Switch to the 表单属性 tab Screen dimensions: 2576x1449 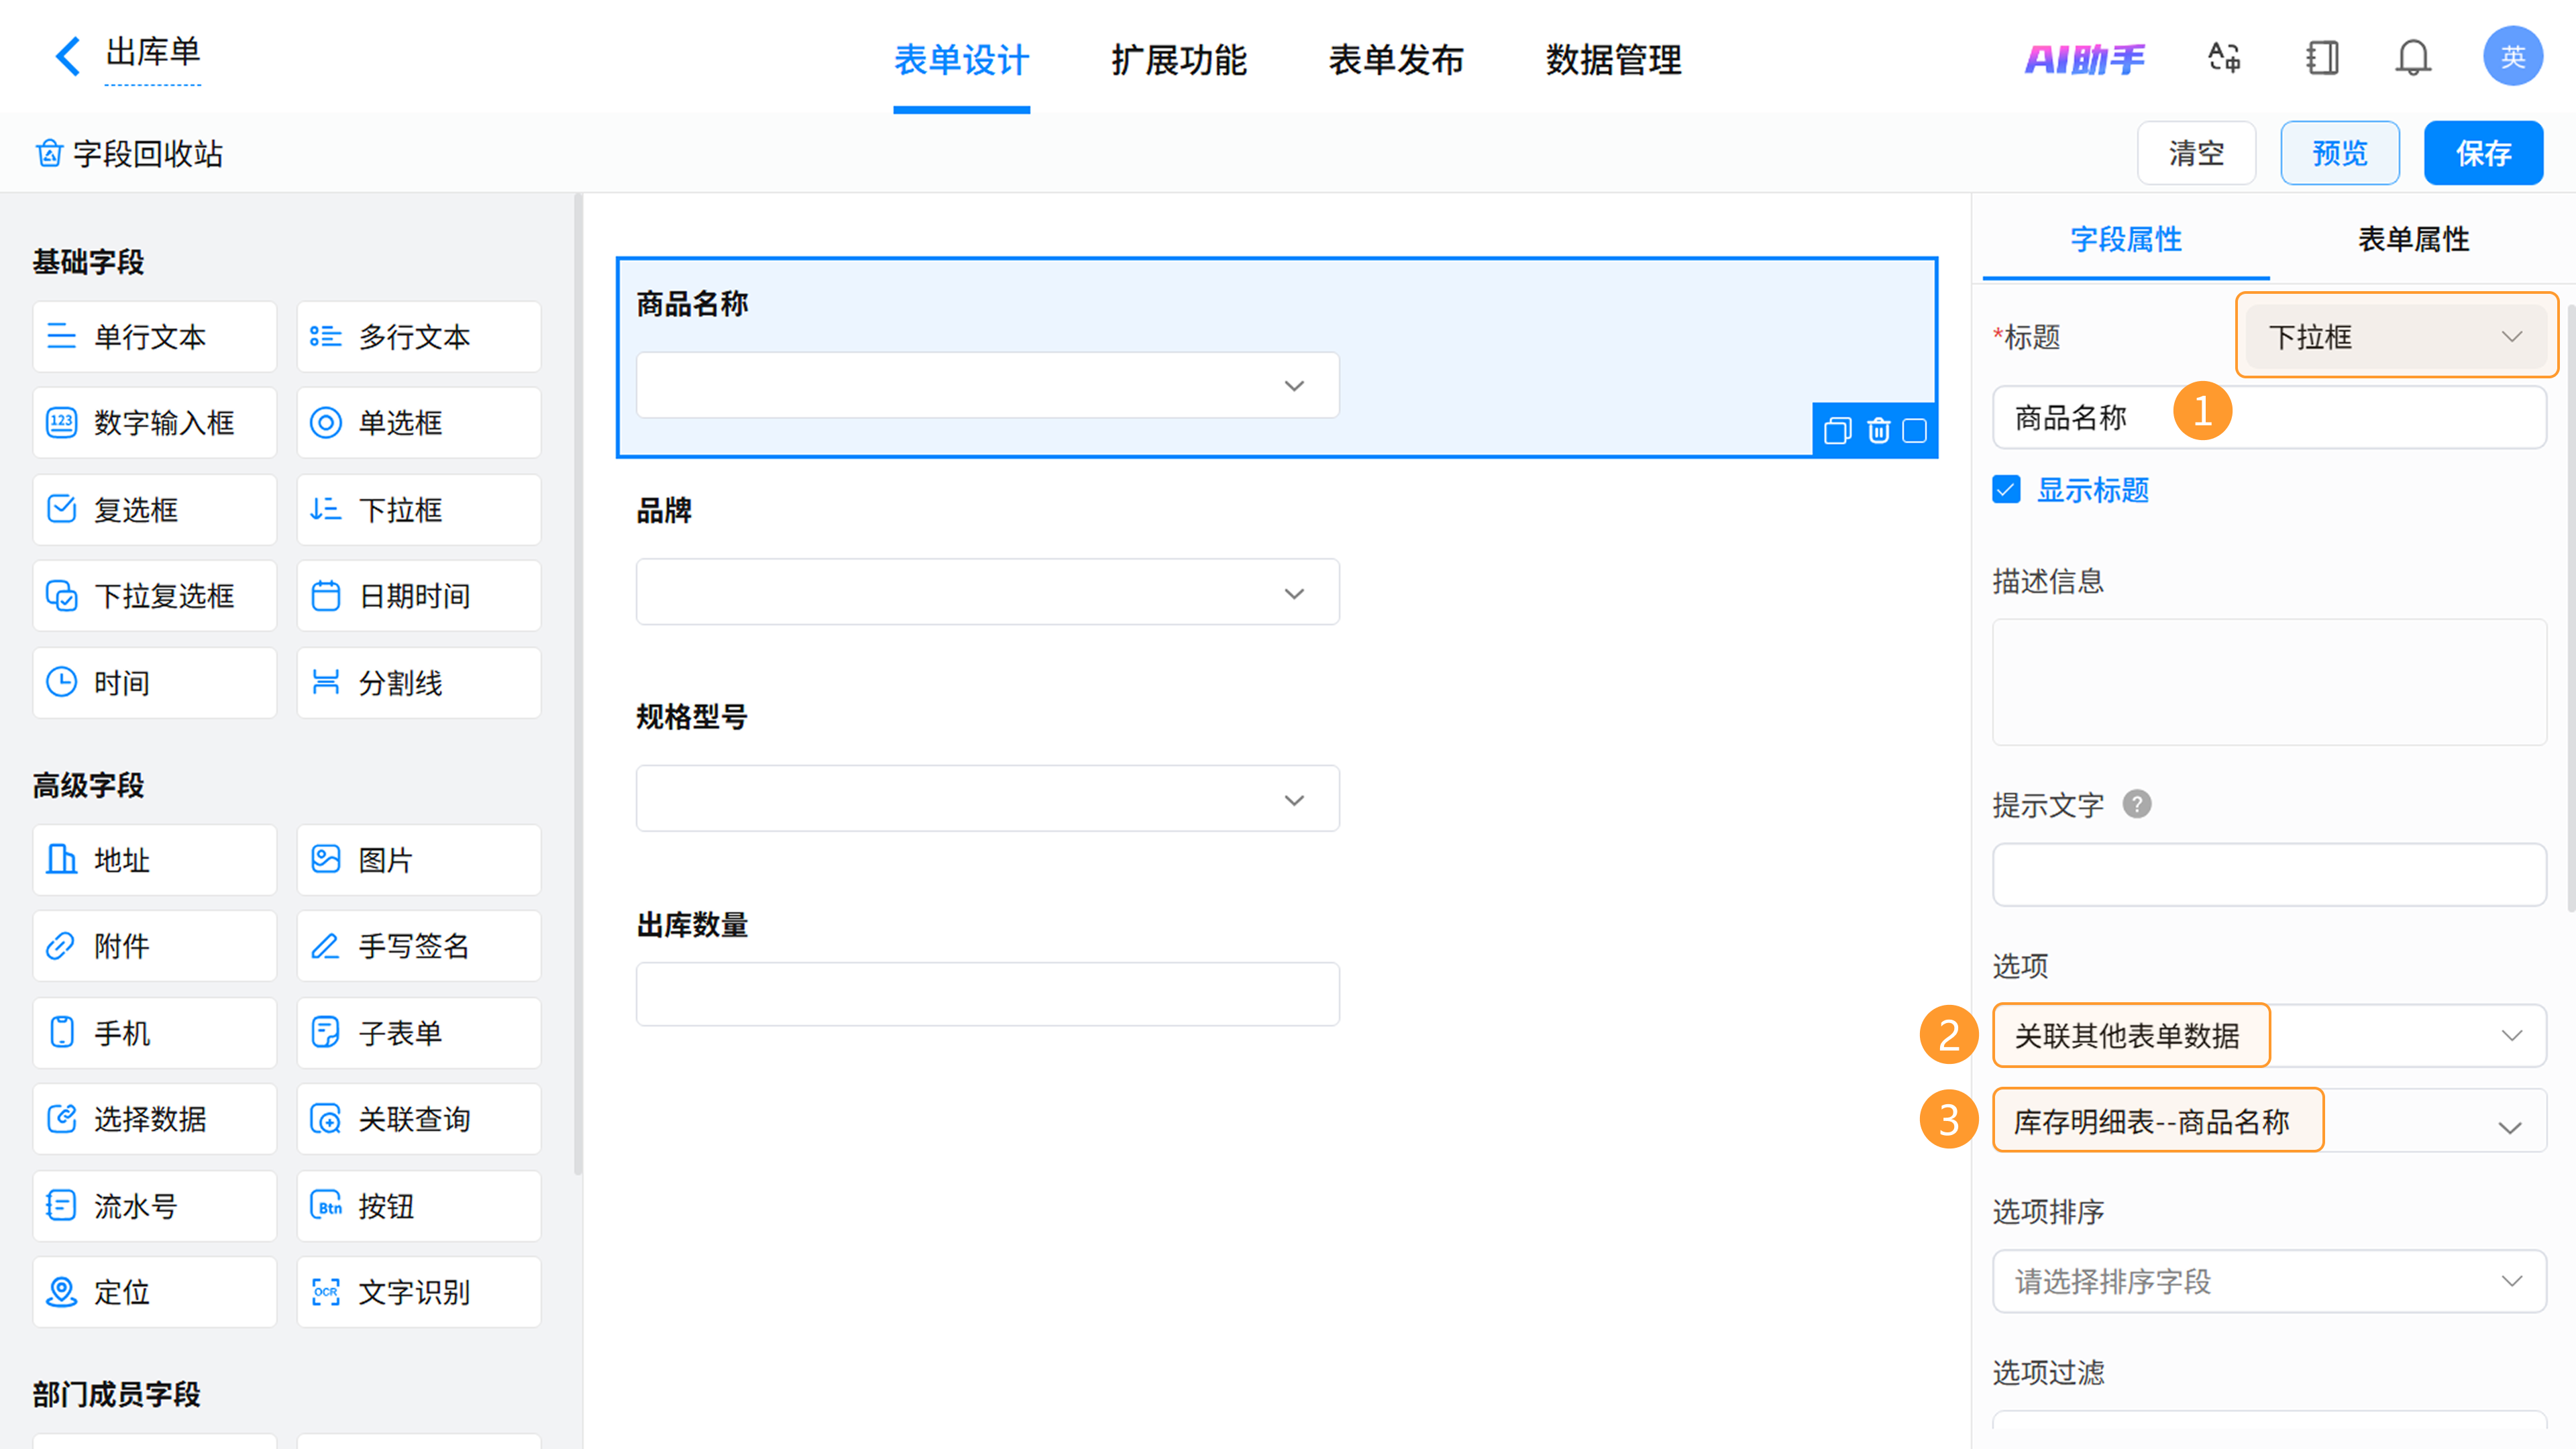[2412, 239]
